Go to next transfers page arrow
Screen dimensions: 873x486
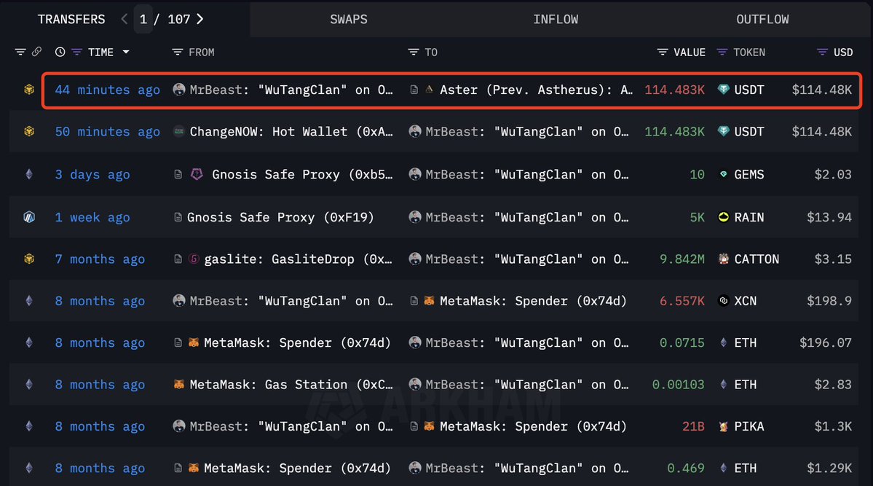200,19
